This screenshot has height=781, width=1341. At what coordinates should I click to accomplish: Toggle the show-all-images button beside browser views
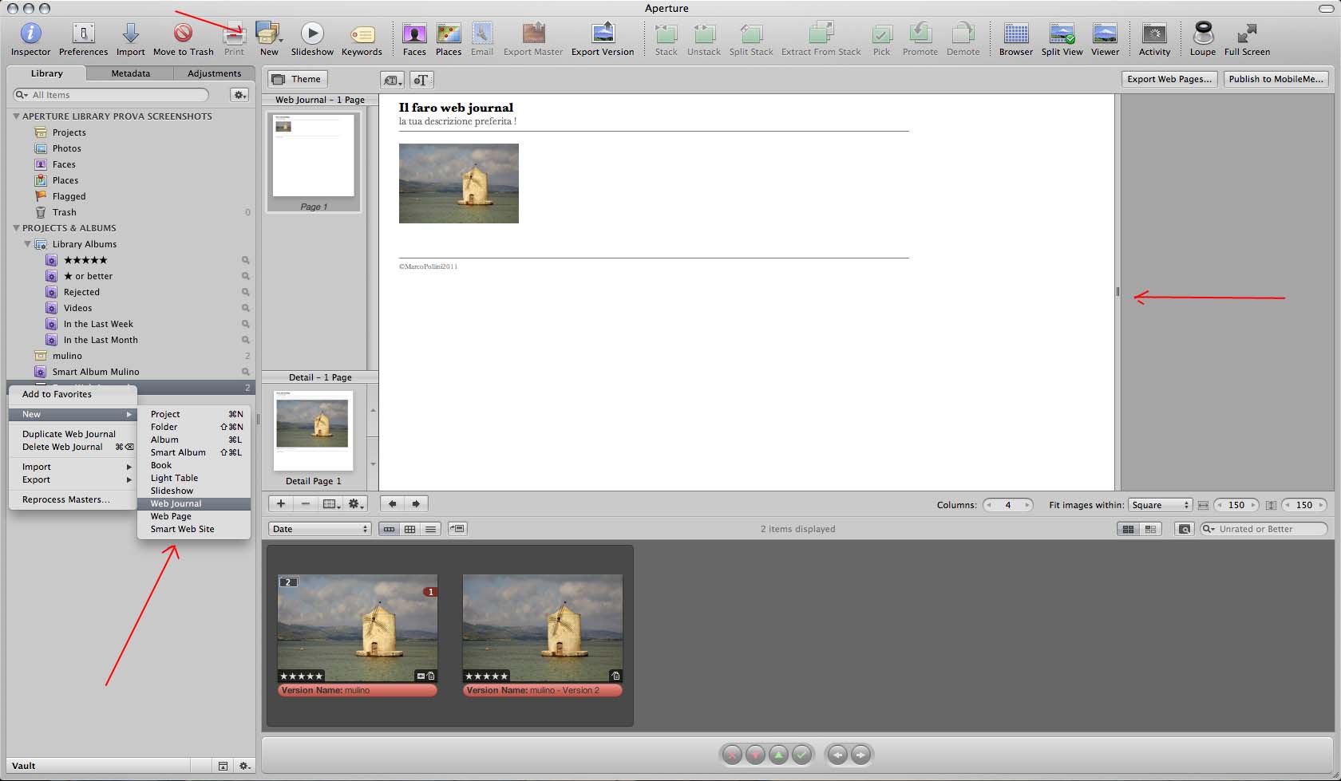point(457,529)
